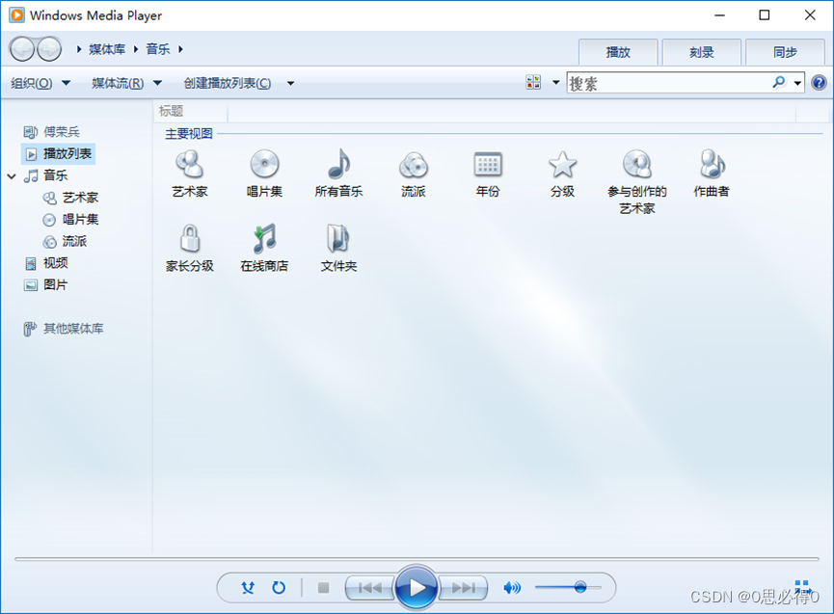Expand the breadcrumb arrow before 媒体库
Image resolution: width=834 pixels, height=614 pixels.
click(79, 49)
